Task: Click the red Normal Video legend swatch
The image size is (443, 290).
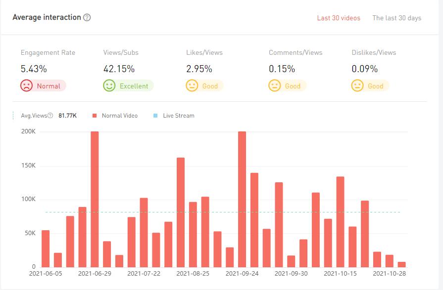Action: click(94, 116)
